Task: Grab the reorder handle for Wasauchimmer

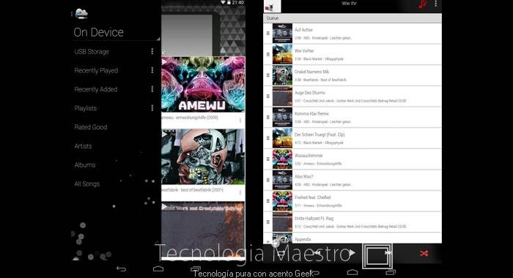Action: point(268,159)
